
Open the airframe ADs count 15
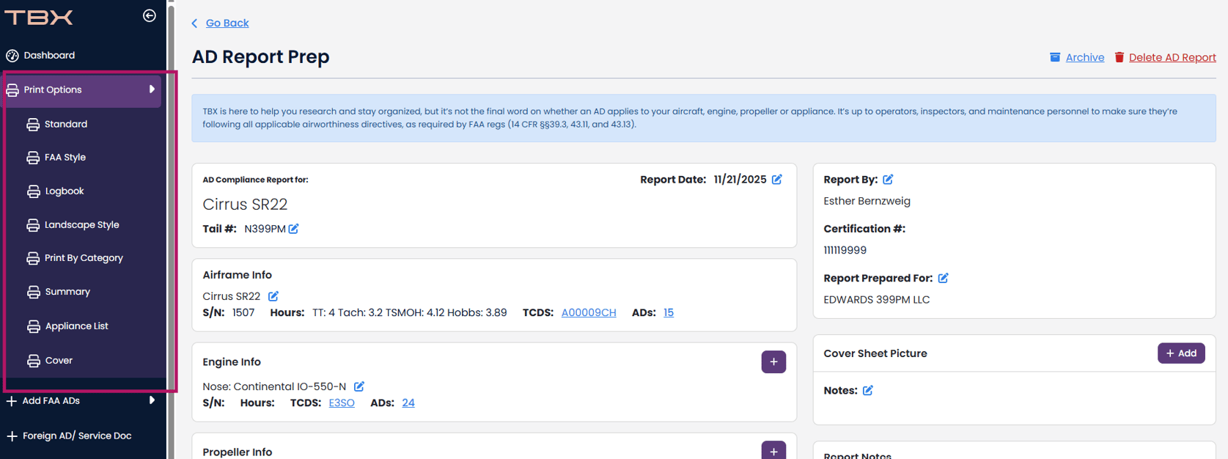click(669, 312)
